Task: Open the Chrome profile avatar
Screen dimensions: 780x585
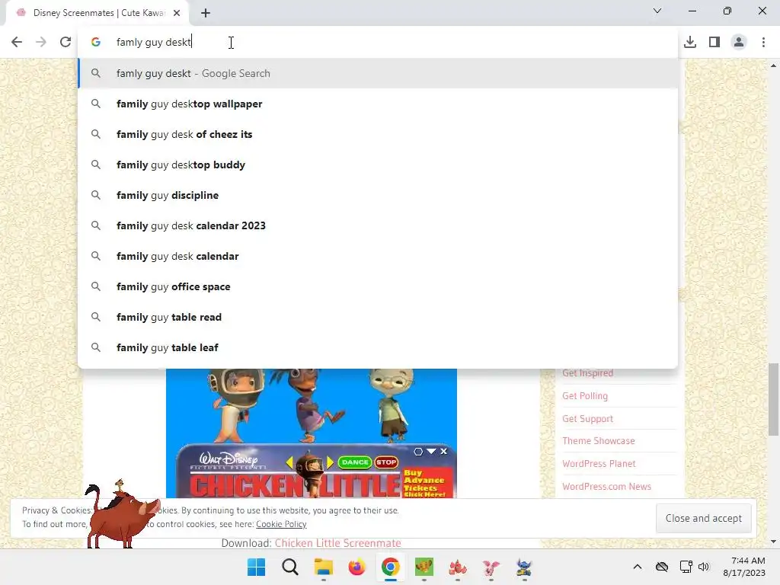Action: click(739, 42)
